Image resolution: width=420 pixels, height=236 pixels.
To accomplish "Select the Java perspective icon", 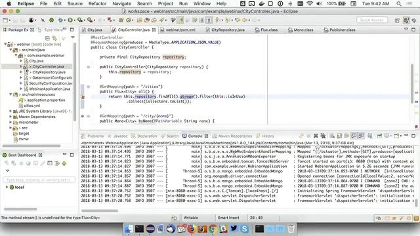I will [406, 20].
